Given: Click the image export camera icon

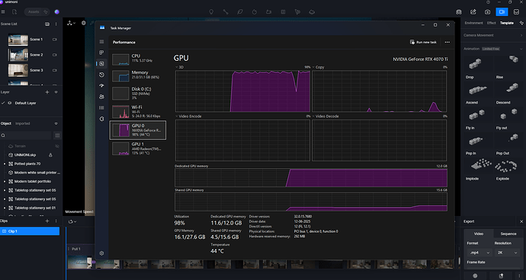Looking at the screenshot, I should point(487,11).
